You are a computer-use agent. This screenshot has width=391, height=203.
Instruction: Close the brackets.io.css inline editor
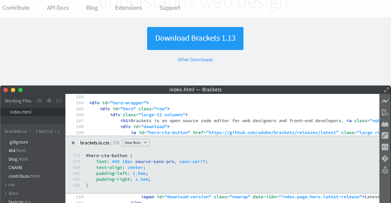[x=73, y=143]
